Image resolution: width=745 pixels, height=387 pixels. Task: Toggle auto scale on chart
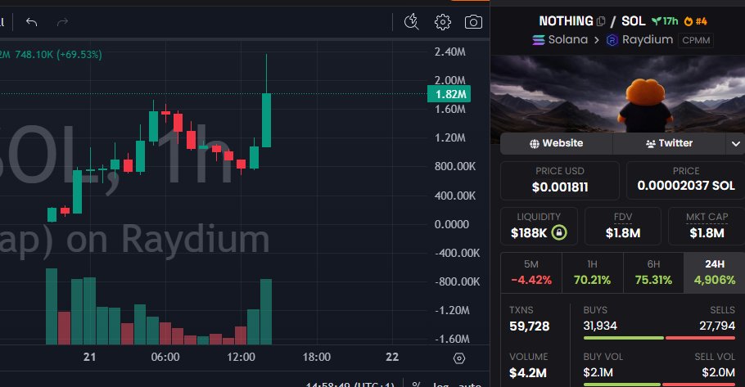click(471, 383)
